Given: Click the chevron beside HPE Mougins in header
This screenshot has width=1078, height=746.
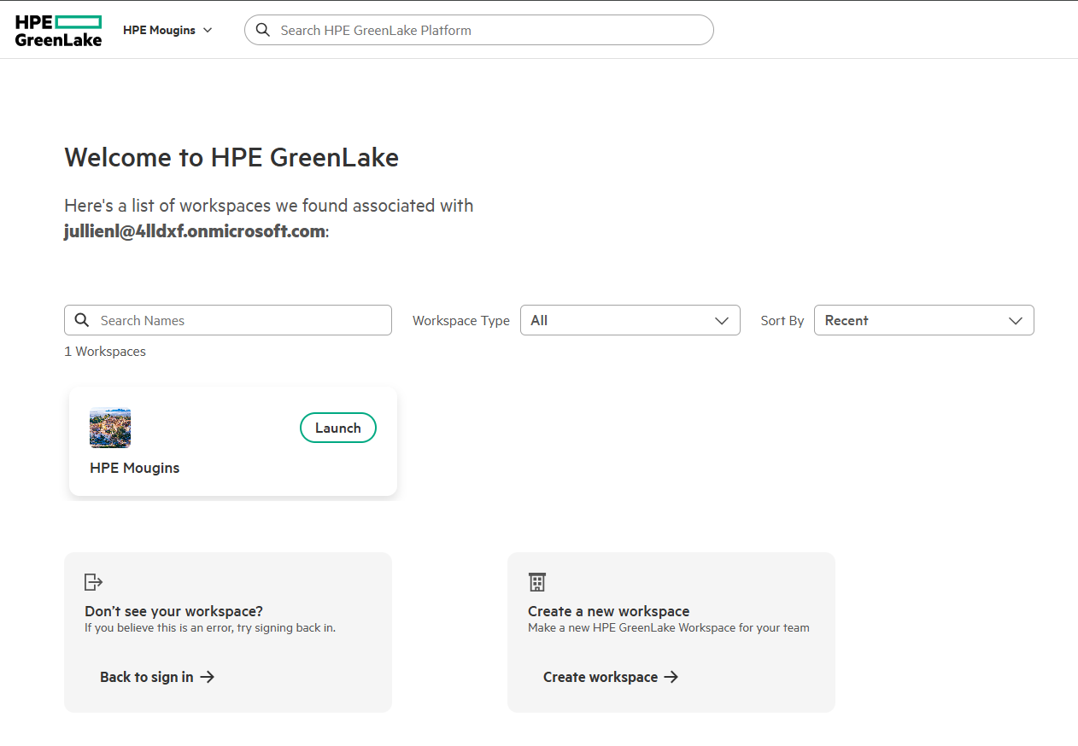Looking at the screenshot, I should (x=207, y=30).
